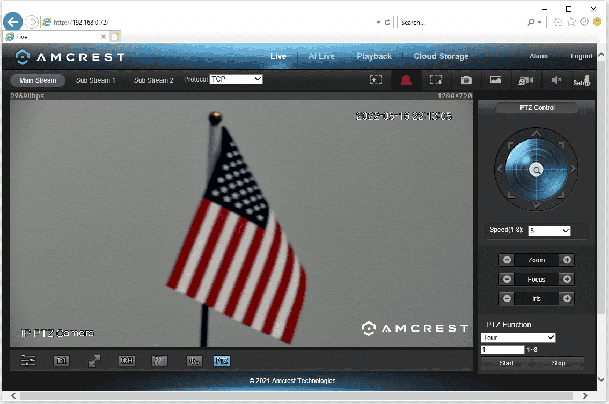
Task: Click the red alarm relay-out icon
Action: [406, 80]
